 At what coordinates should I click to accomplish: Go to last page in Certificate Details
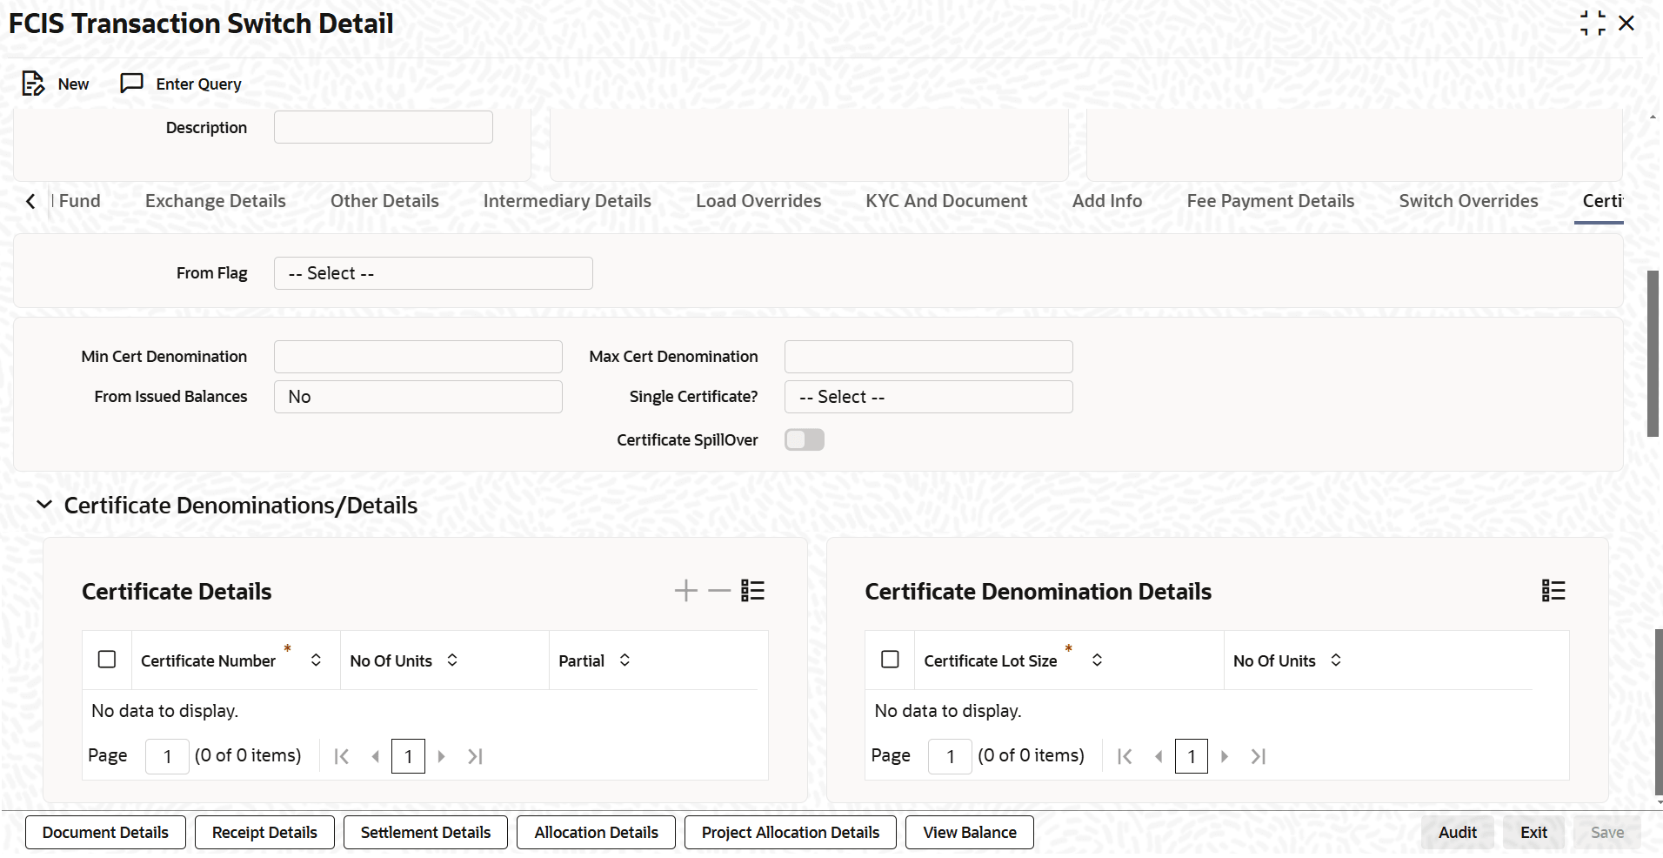tap(475, 756)
